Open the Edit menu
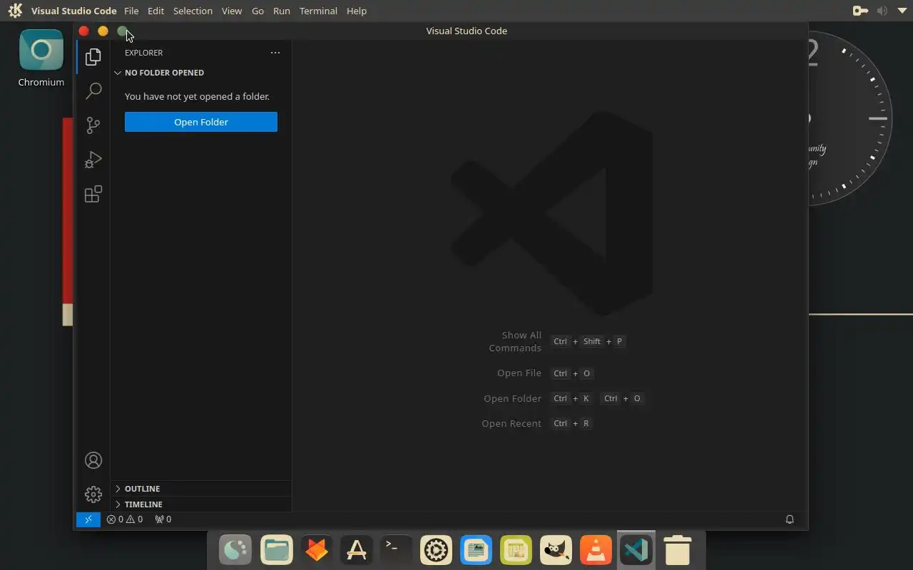Image resolution: width=913 pixels, height=570 pixels. (155, 11)
